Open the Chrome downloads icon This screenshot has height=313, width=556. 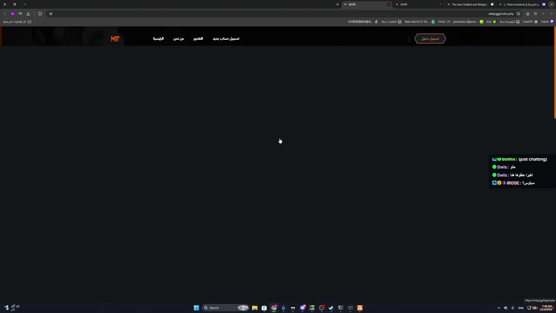point(28,13)
